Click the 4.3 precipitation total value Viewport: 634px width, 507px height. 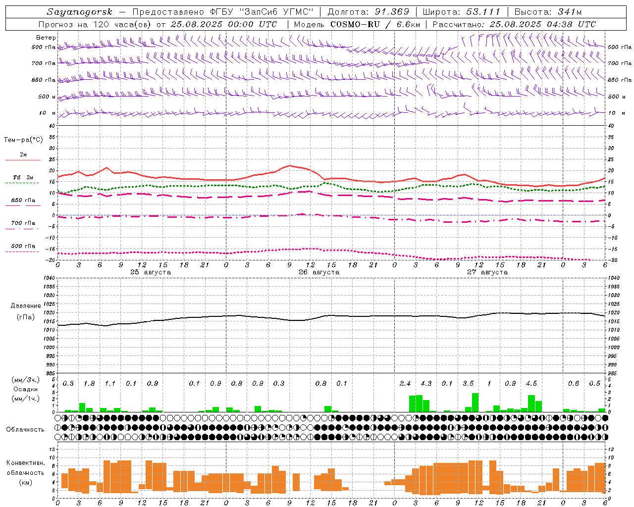pyautogui.click(x=426, y=384)
